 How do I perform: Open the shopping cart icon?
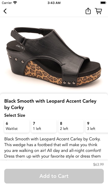click(x=98, y=11)
